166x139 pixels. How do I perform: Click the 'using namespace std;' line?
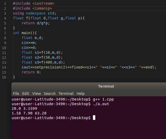(34, 13)
